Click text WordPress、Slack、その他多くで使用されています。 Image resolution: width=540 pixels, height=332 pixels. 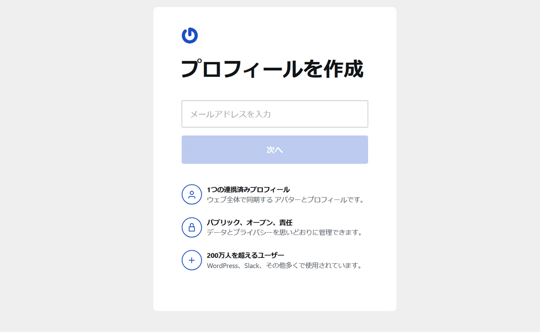pyautogui.click(x=284, y=266)
